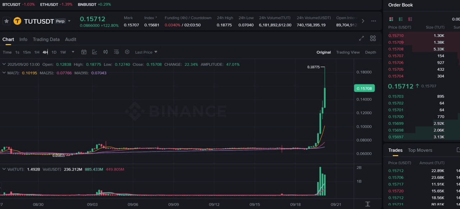Click the Perp contract type badge
460x209 pixels.
[x=60, y=21]
